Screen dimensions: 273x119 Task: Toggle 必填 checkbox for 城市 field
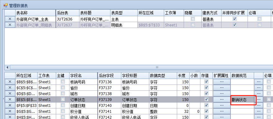(x=269, y=93)
